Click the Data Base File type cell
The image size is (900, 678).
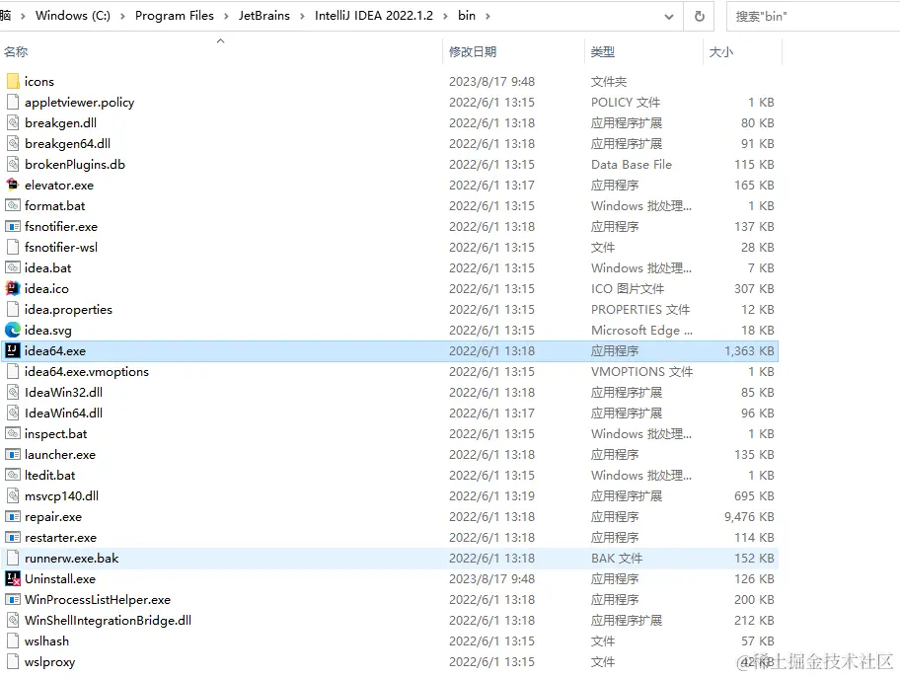632,164
